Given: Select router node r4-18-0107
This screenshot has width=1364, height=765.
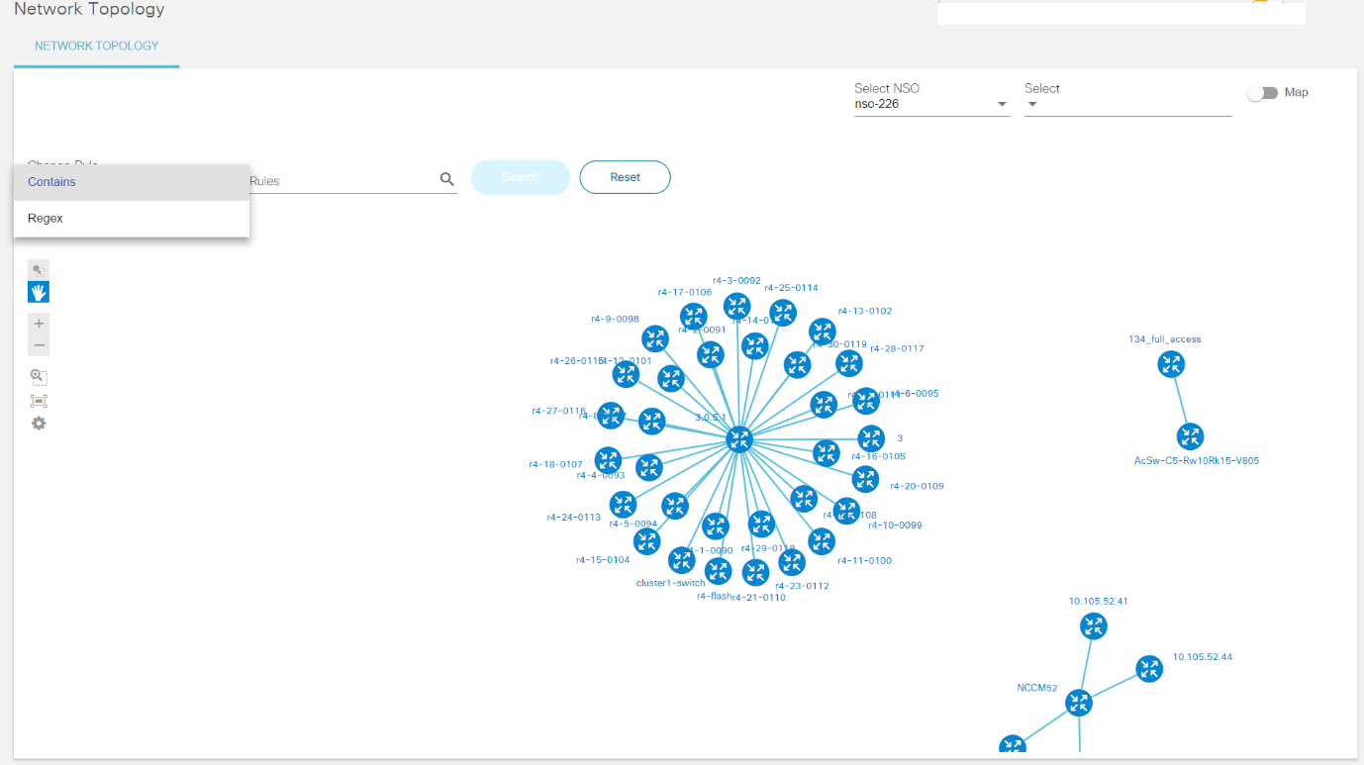Looking at the screenshot, I should click(x=608, y=459).
